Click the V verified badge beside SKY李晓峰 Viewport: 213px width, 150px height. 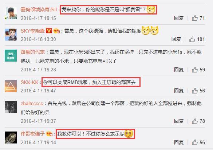[x=49, y=31]
